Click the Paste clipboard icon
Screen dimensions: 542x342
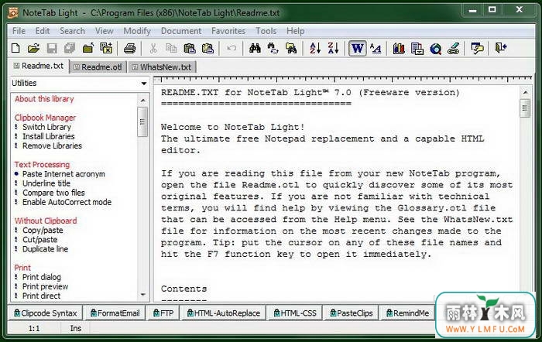190,48
